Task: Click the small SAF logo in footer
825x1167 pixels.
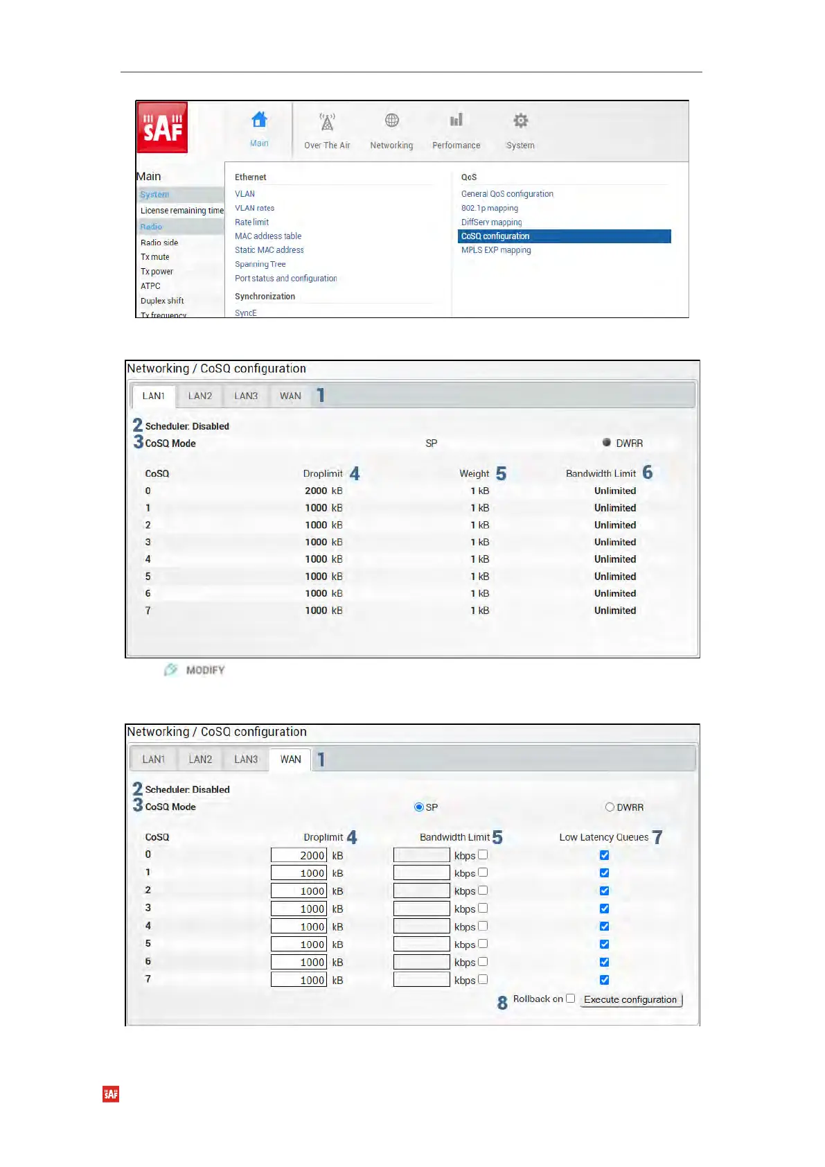Action: pyautogui.click(x=111, y=1094)
